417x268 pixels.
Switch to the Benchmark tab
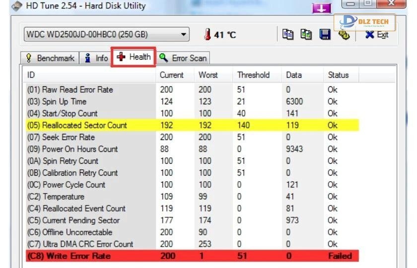(x=50, y=58)
